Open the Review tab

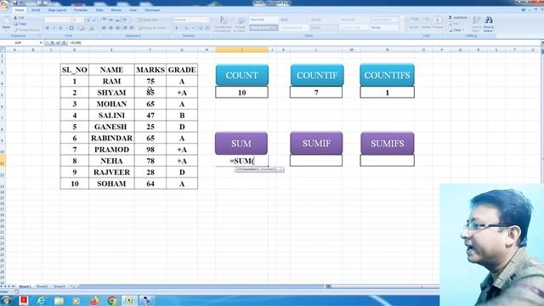click(116, 10)
